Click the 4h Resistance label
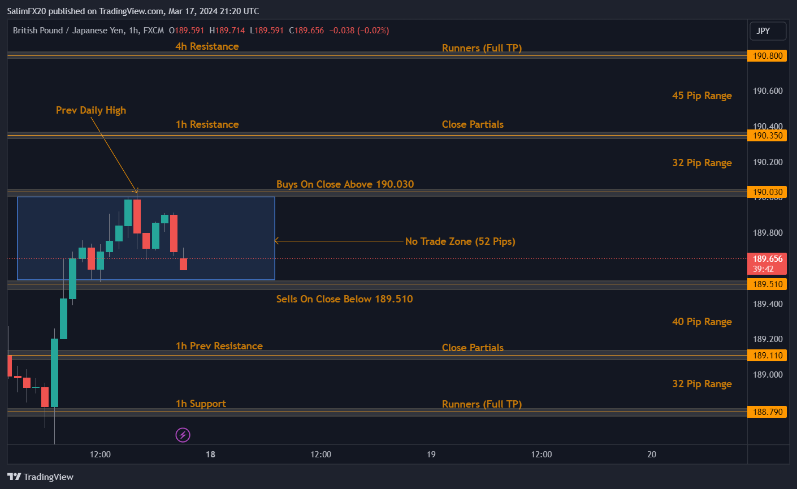 pyautogui.click(x=207, y=46)
